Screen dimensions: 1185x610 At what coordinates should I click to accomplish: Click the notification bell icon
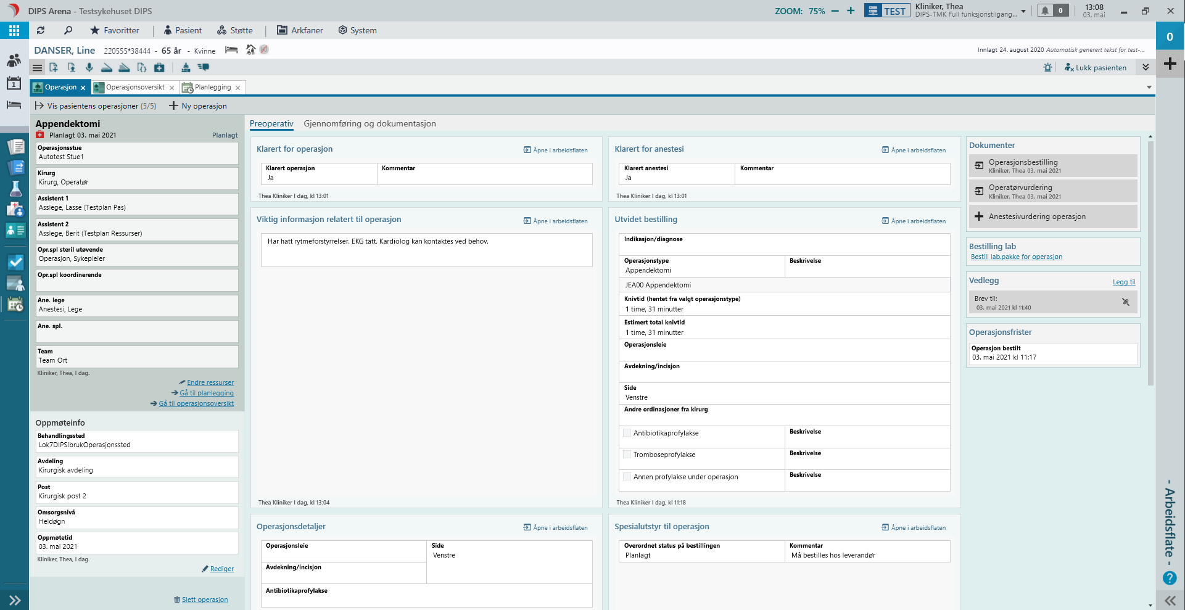point(1045,10)
